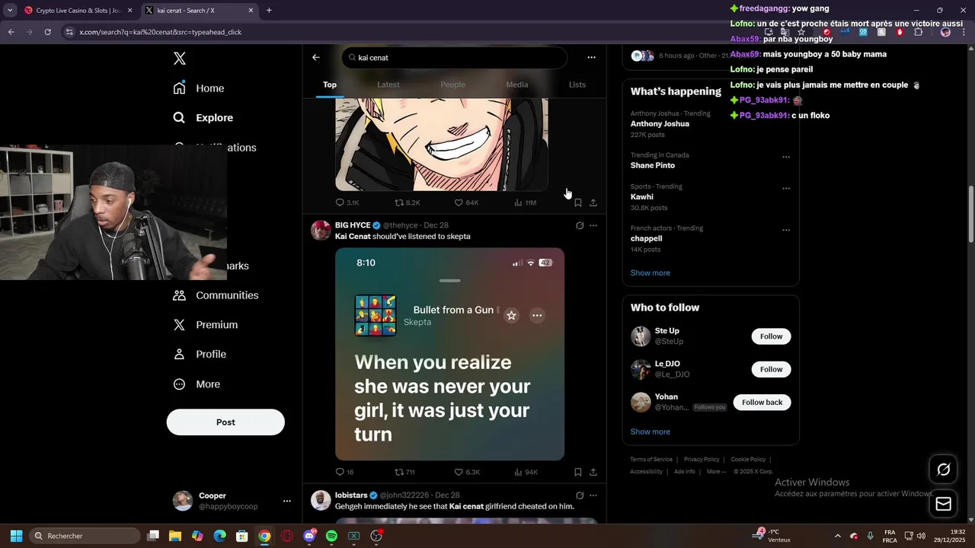Click Show more under What's happening
The width and height of the screenshot is (975, 548).
[650, 272]
